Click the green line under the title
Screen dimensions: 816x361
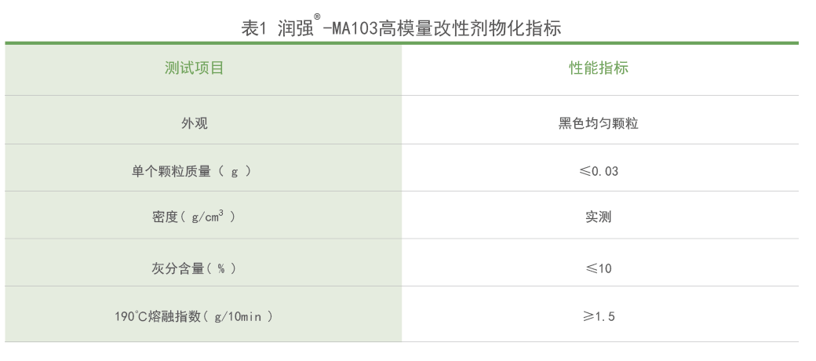click(x=401, y=42)
